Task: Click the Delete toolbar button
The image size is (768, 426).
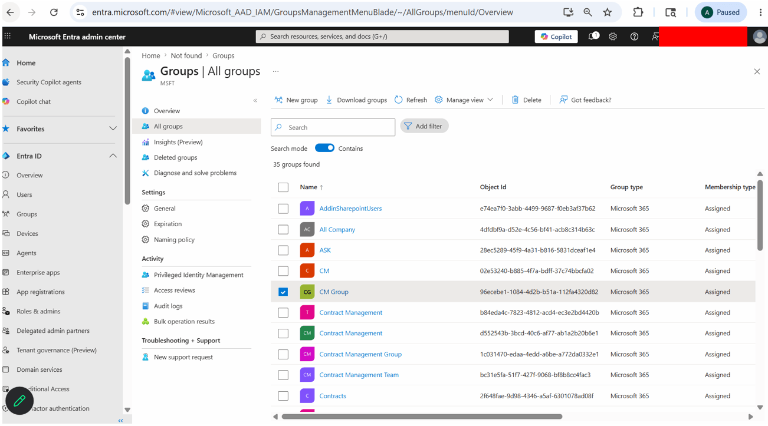Action: [526, 100]
